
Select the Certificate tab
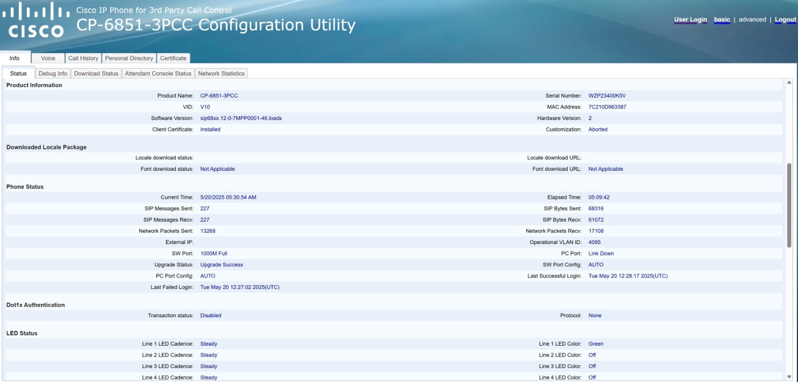point(174,58)
